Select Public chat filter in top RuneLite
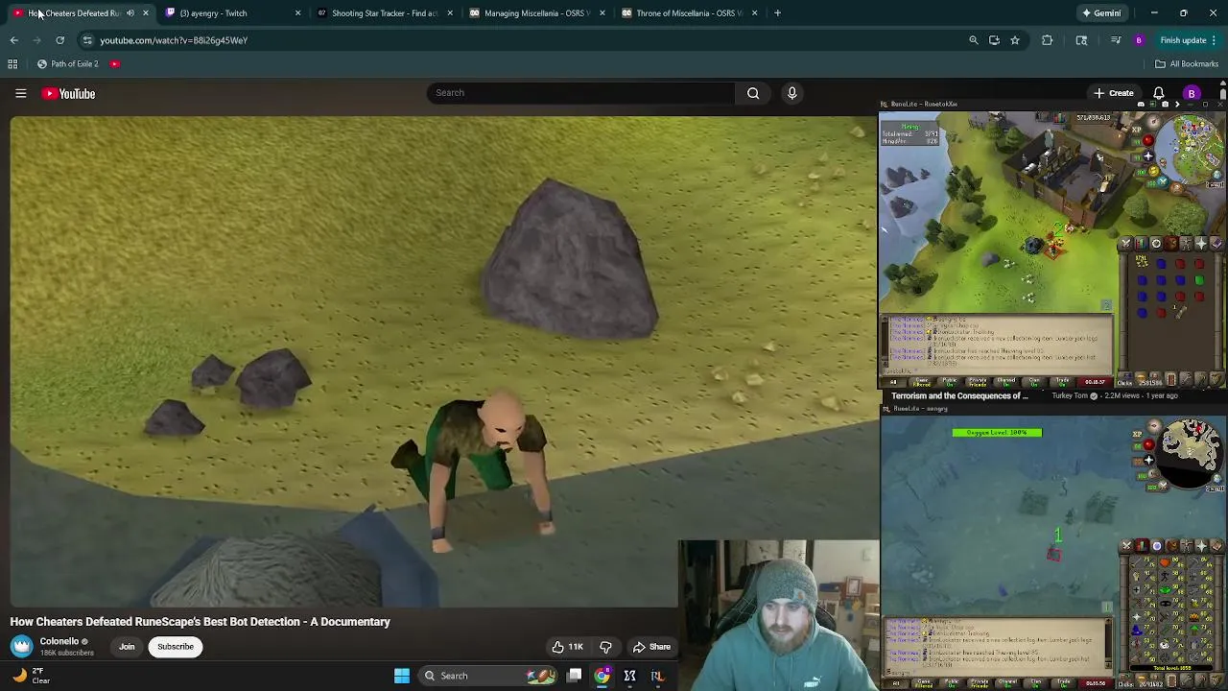Screen dimensions: 1228x691 (950, 381)
